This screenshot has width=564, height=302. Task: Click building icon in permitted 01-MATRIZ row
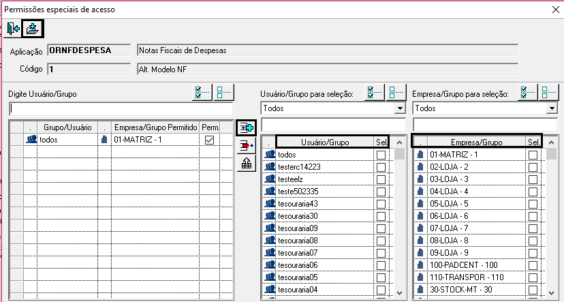[104, 140]
